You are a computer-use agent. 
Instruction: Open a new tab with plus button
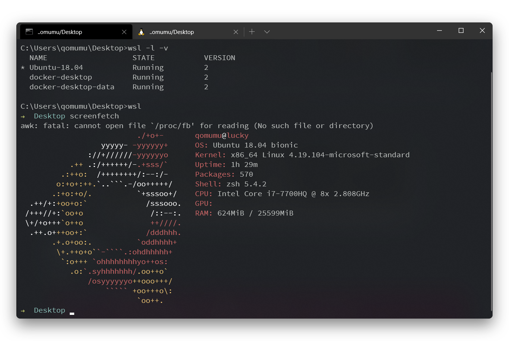tap(252, 32)
